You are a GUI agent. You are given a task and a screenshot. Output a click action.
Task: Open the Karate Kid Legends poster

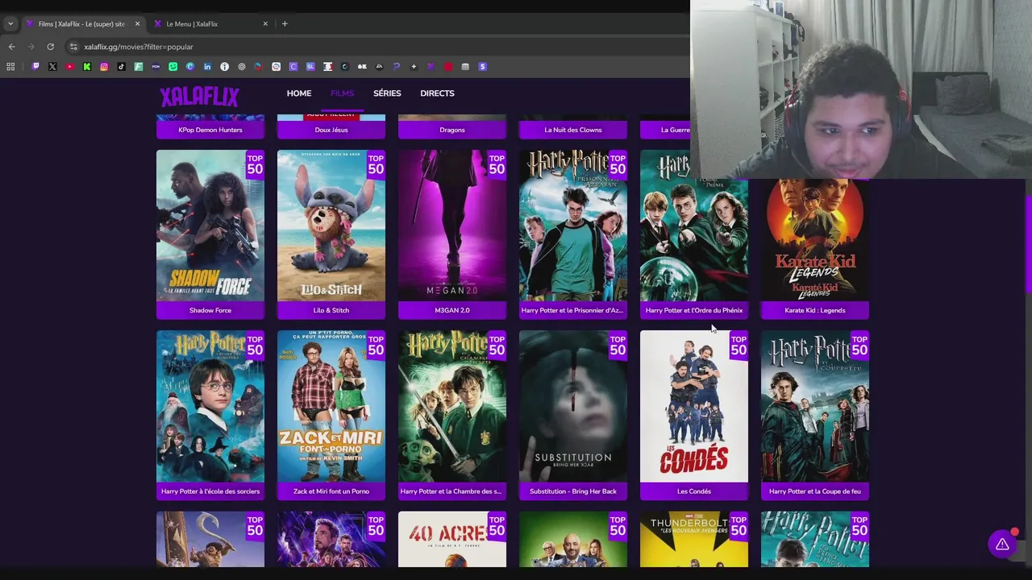coord(815,240)
